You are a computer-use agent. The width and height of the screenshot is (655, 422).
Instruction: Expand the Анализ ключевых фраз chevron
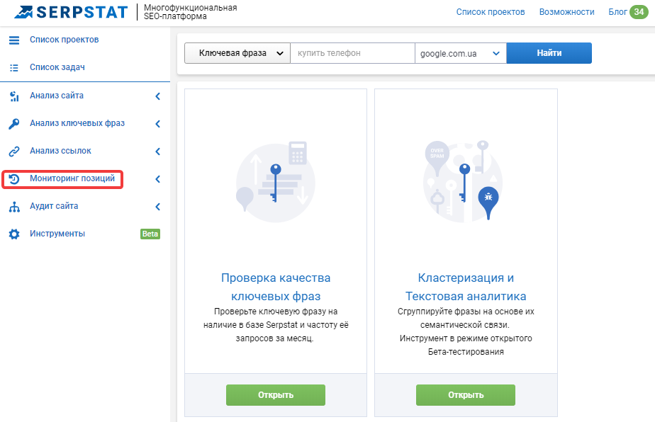click(x=158, y=124)
